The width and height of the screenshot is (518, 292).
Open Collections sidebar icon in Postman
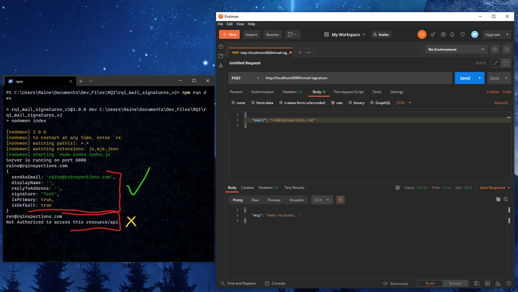point(221,56)
